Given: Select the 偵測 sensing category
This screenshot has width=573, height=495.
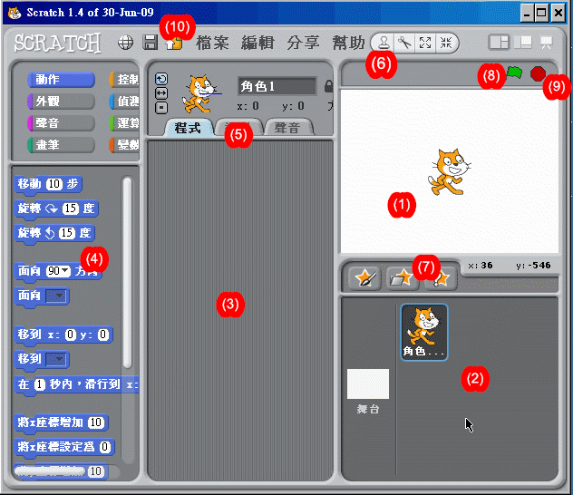Looking at the screenshot, I should [x=124, y=102].
